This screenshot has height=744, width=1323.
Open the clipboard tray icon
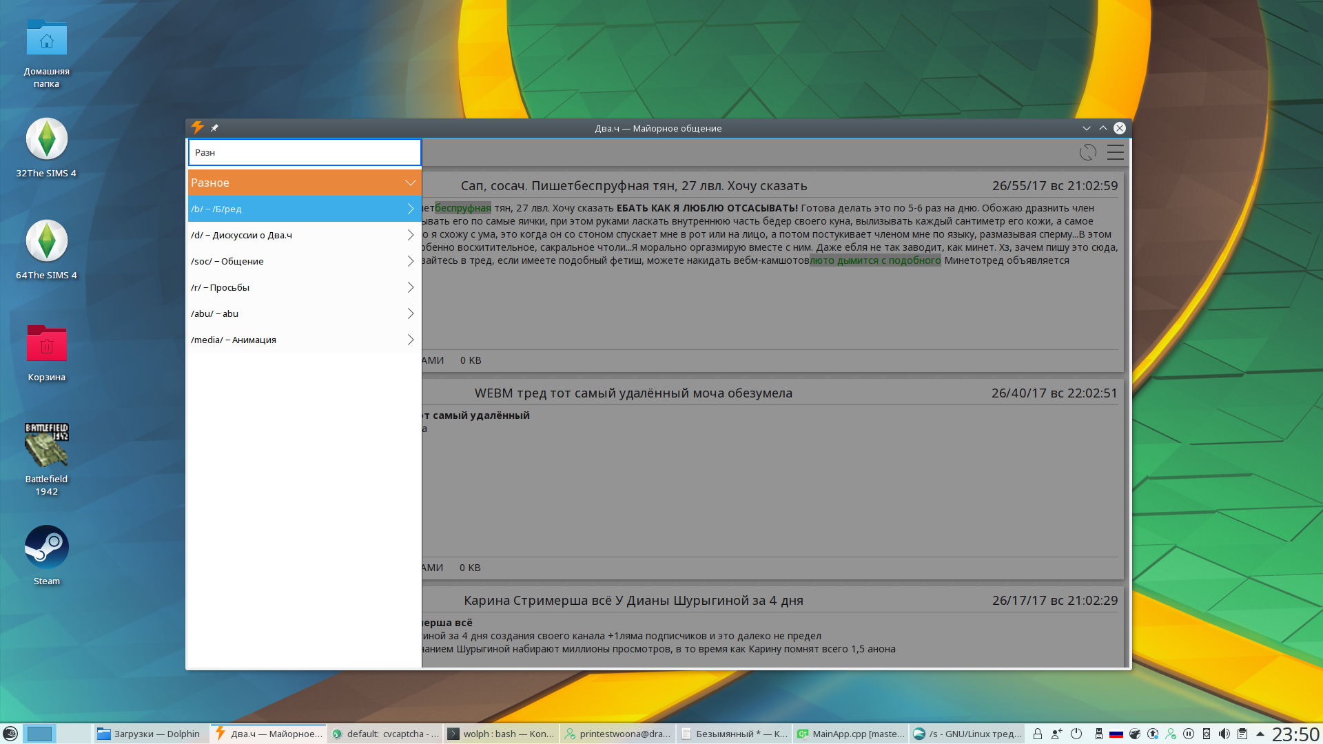coord(1242,734)
